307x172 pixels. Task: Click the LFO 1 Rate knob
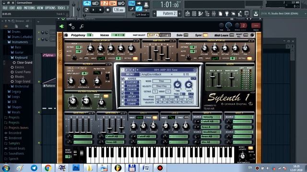click(x=133, y=126)
